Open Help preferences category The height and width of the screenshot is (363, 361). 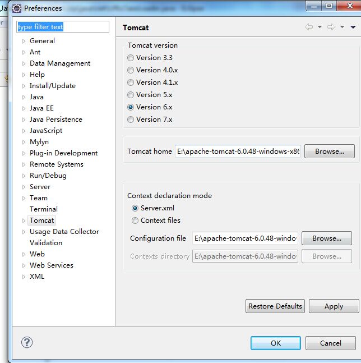coord(37,75)
